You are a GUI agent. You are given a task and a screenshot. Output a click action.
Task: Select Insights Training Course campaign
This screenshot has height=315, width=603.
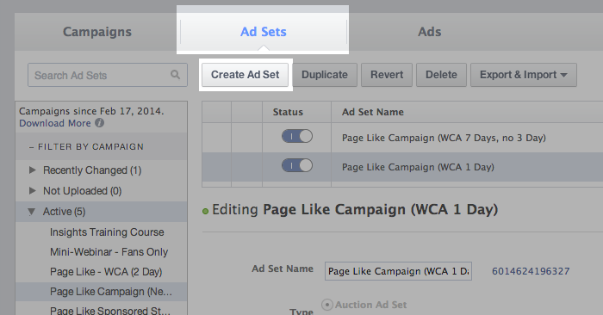coord(107,232)
